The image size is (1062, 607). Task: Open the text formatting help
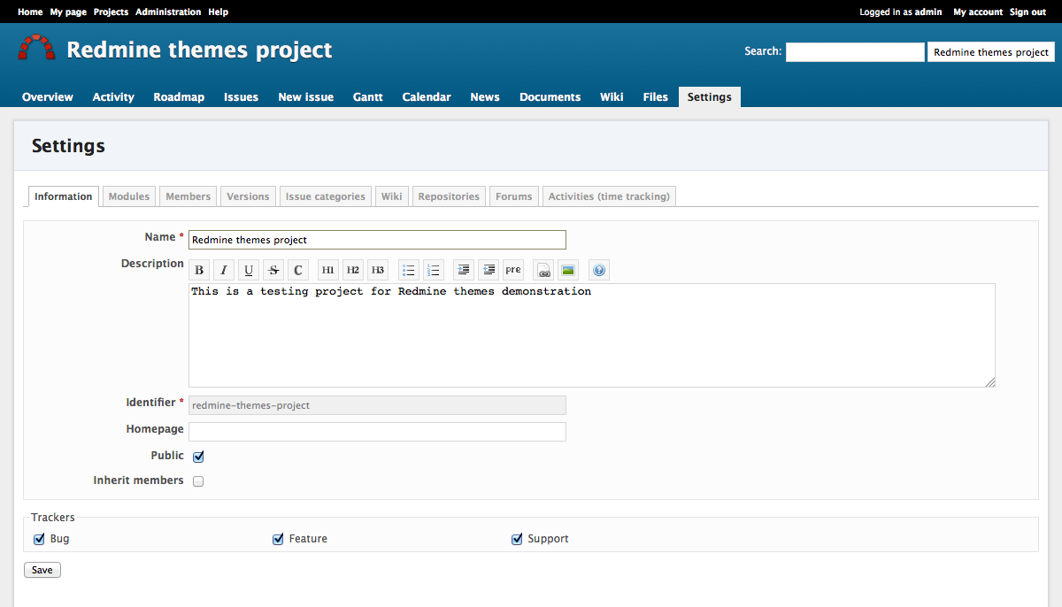pyautogui.click(x=599, y=270)
